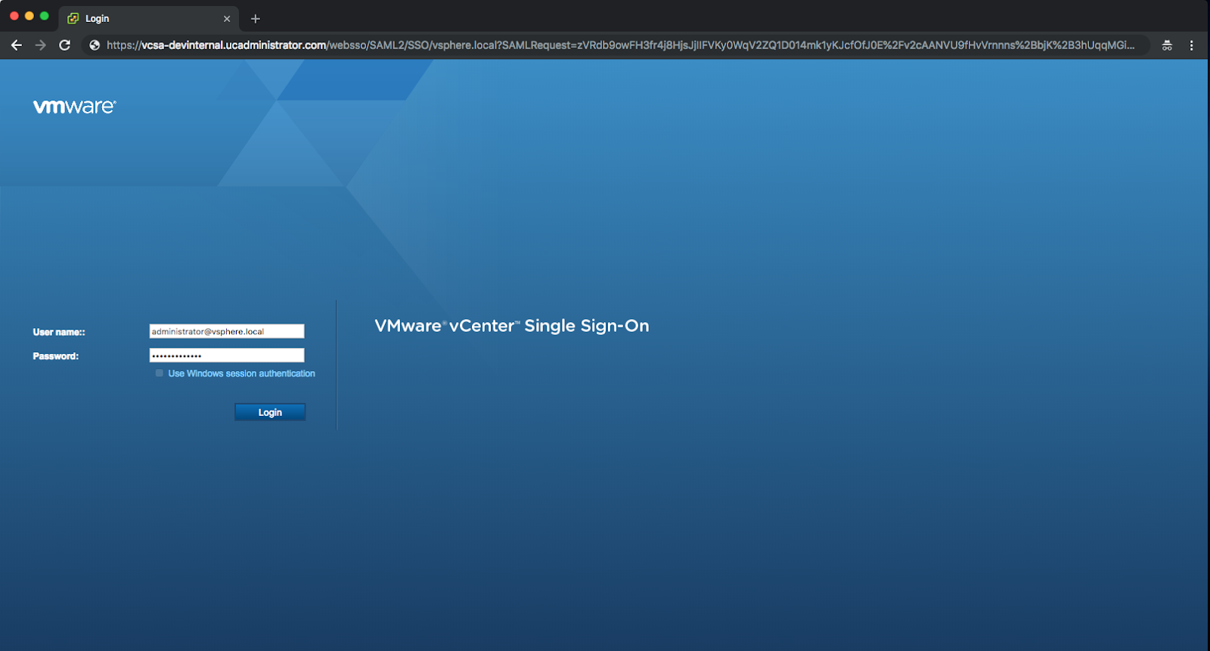Image resolution: width=1210 pixels, height=651 pixels.
Task: Click the Use Windows session authentication label
Action: click(x=241, y=374)
